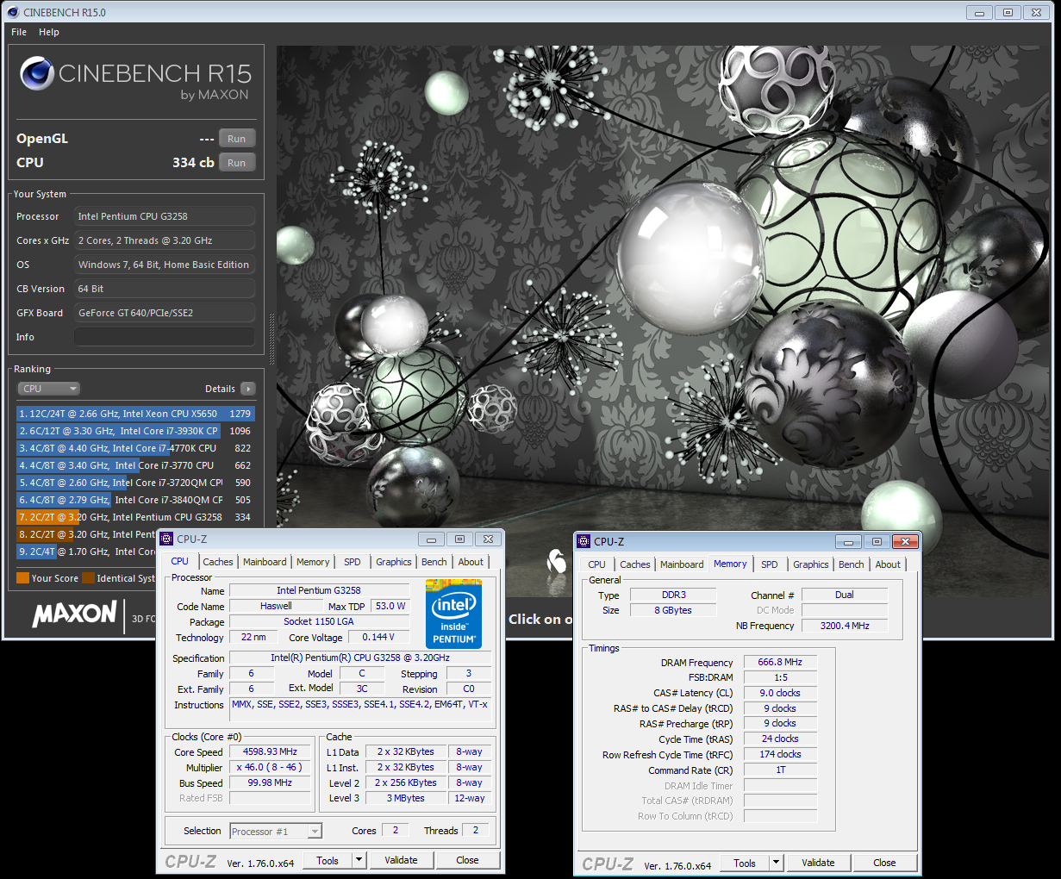Switch to Mainboard tab in right CPU-Z
1061x879 pixels.
click(x=682, y=564)
